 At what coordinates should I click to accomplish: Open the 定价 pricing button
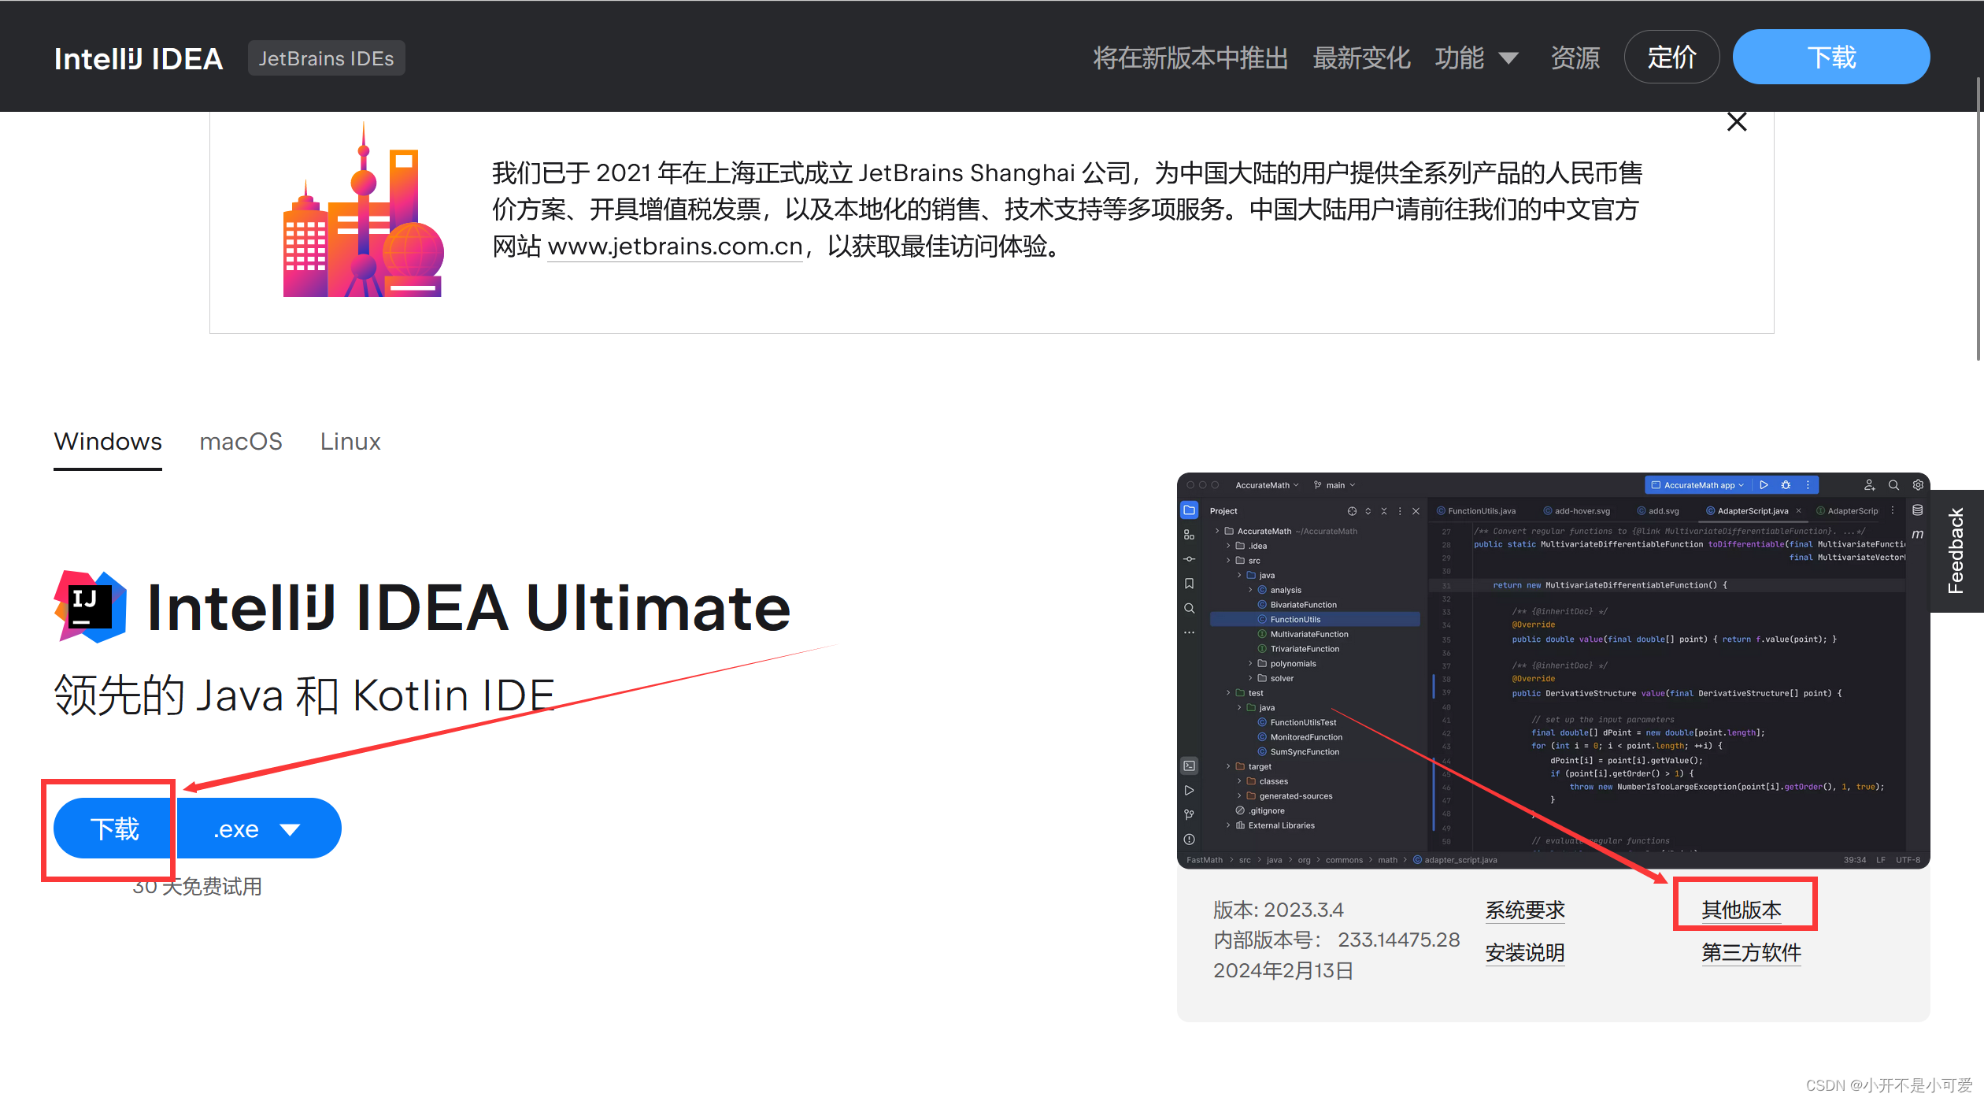pos(1671,57)
